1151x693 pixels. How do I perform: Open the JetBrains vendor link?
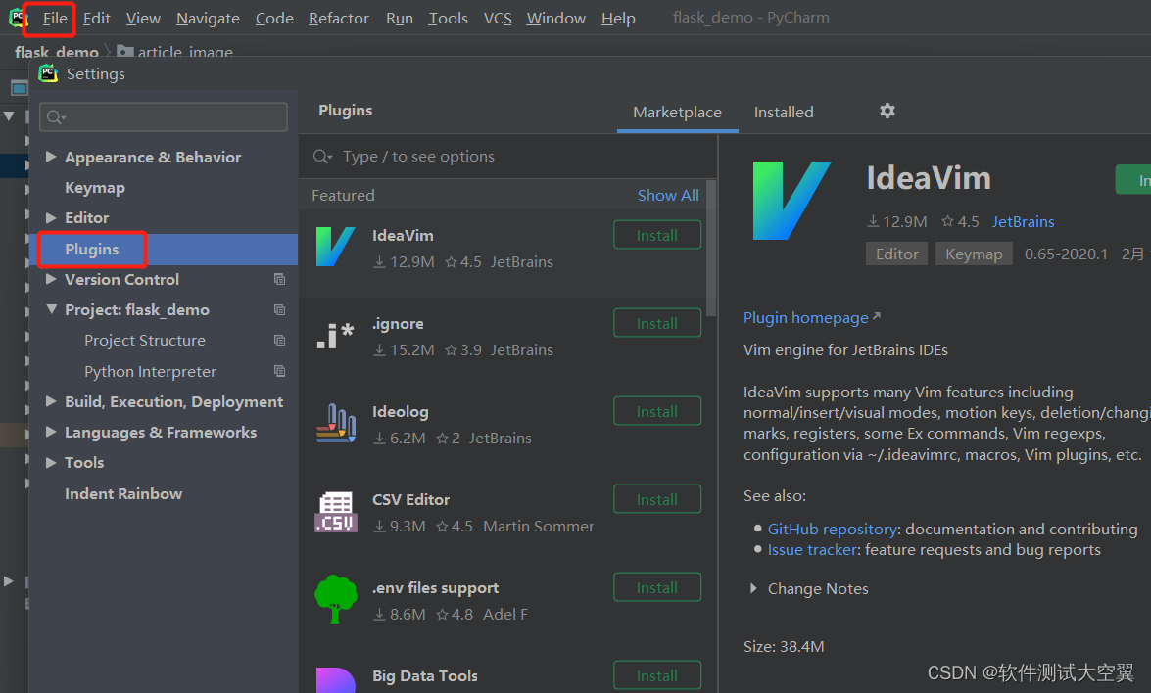[1023, 221]
